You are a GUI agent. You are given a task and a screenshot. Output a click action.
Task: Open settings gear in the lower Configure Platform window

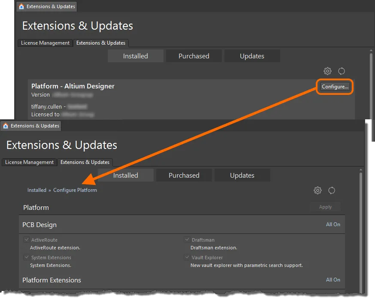(x=318, y=191)
